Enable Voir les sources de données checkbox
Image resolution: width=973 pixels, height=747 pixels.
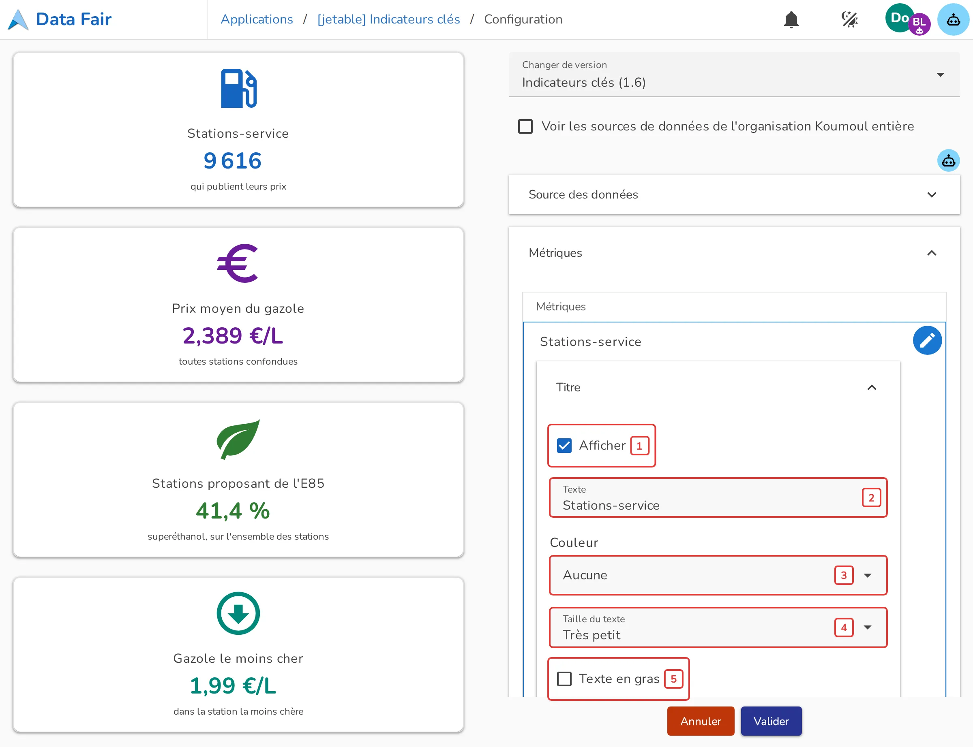point(525,126)
